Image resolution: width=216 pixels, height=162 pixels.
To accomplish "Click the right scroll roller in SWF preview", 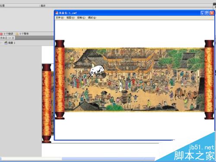I will coord(209,79).
